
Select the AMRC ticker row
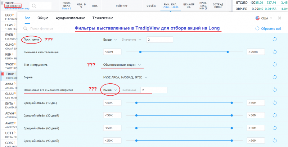click(x=9, y=125)
